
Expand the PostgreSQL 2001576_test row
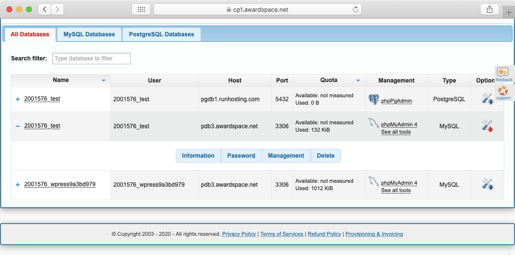(x=18, y=99)
